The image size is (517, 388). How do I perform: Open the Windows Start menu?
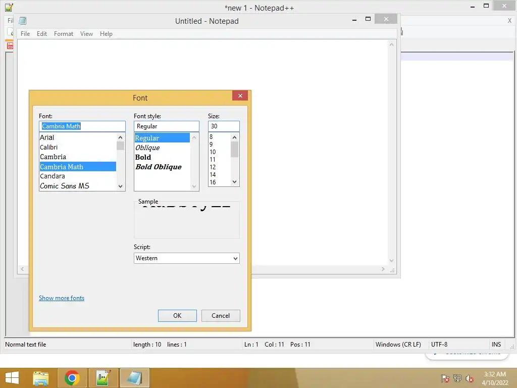[x=12, y=378]
